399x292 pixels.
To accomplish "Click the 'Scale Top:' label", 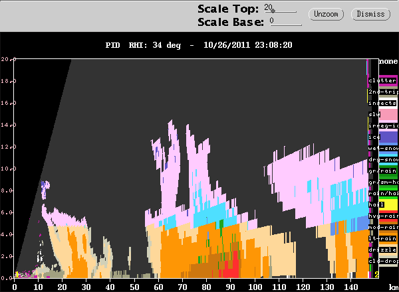I will 228,9.
